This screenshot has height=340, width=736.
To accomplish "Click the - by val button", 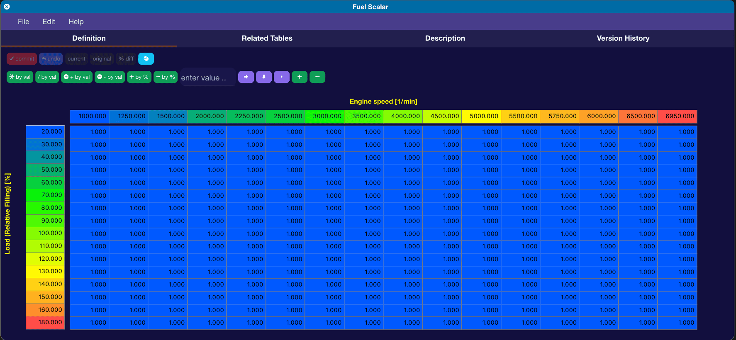I will 110,77.
